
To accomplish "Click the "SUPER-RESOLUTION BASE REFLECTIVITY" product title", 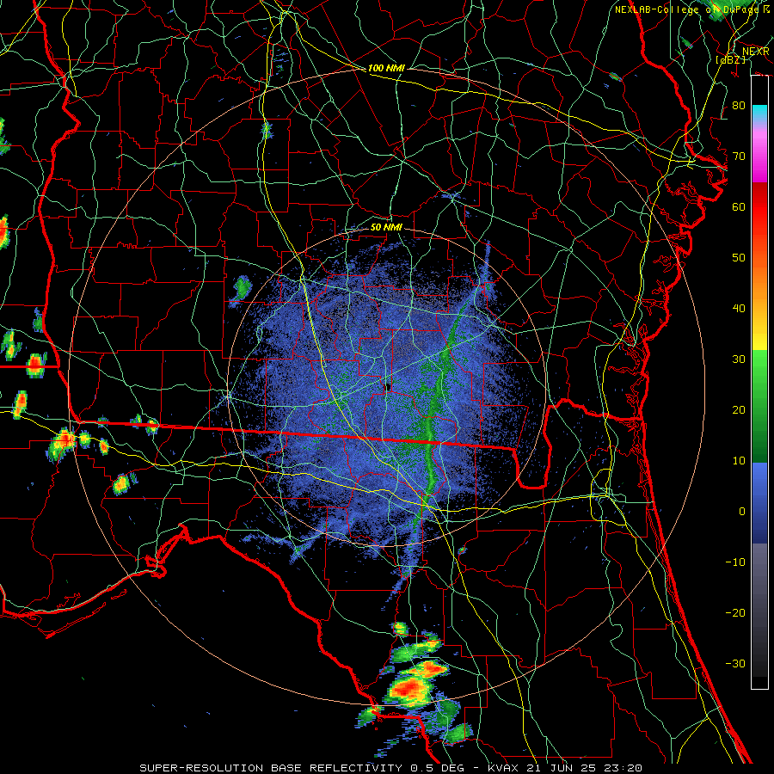I will point(271,768).
